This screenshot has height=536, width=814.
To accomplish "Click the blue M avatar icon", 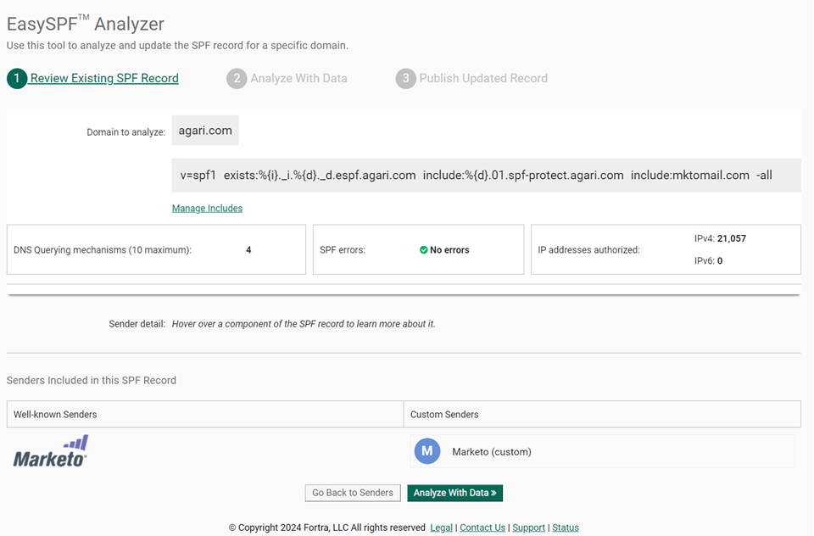I will click(x=427, y=451).
